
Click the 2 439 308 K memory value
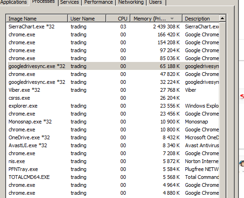point(166,27)
